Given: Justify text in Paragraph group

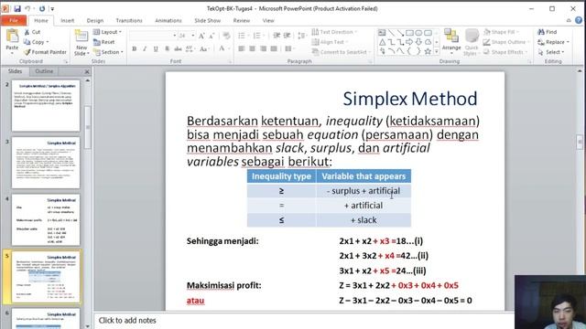Looking at the screenshot, I should click(274, 48).
